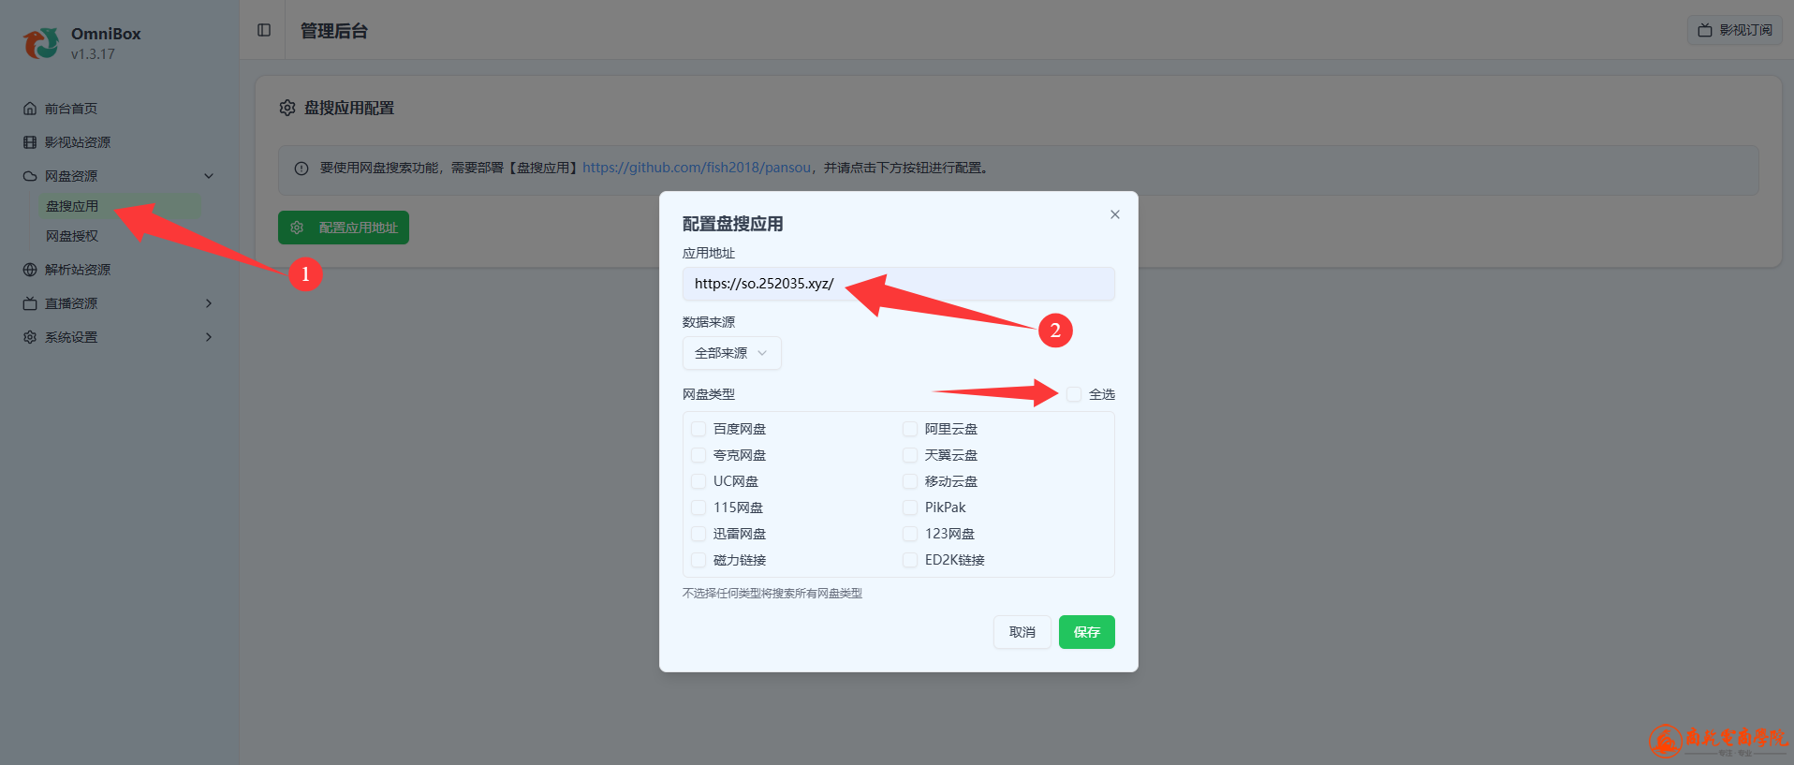
Task: Enable the 百度网盘 checkbox
Action: 698,429
